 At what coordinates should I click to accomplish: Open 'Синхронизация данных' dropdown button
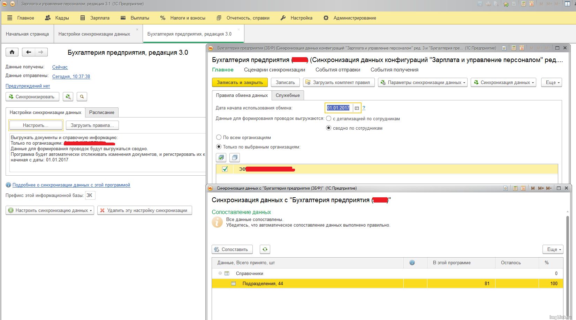point(503,82)
